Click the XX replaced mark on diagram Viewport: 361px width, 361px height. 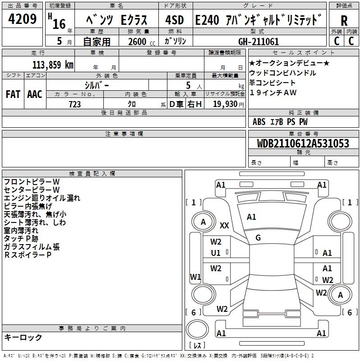pyautogui.click(x=224, y=225)
